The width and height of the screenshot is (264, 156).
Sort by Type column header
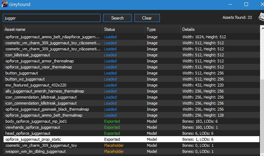click(163, 29)
